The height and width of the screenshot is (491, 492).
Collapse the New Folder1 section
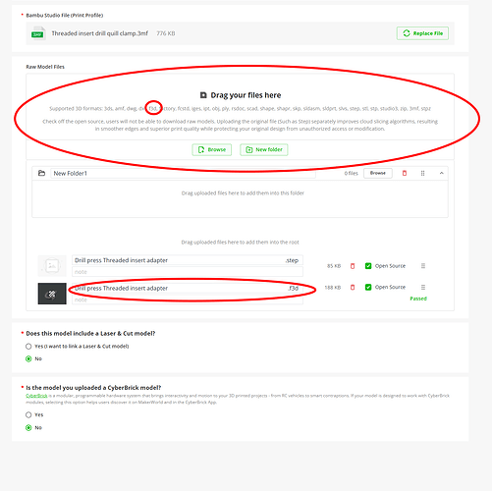pos(441,173)
